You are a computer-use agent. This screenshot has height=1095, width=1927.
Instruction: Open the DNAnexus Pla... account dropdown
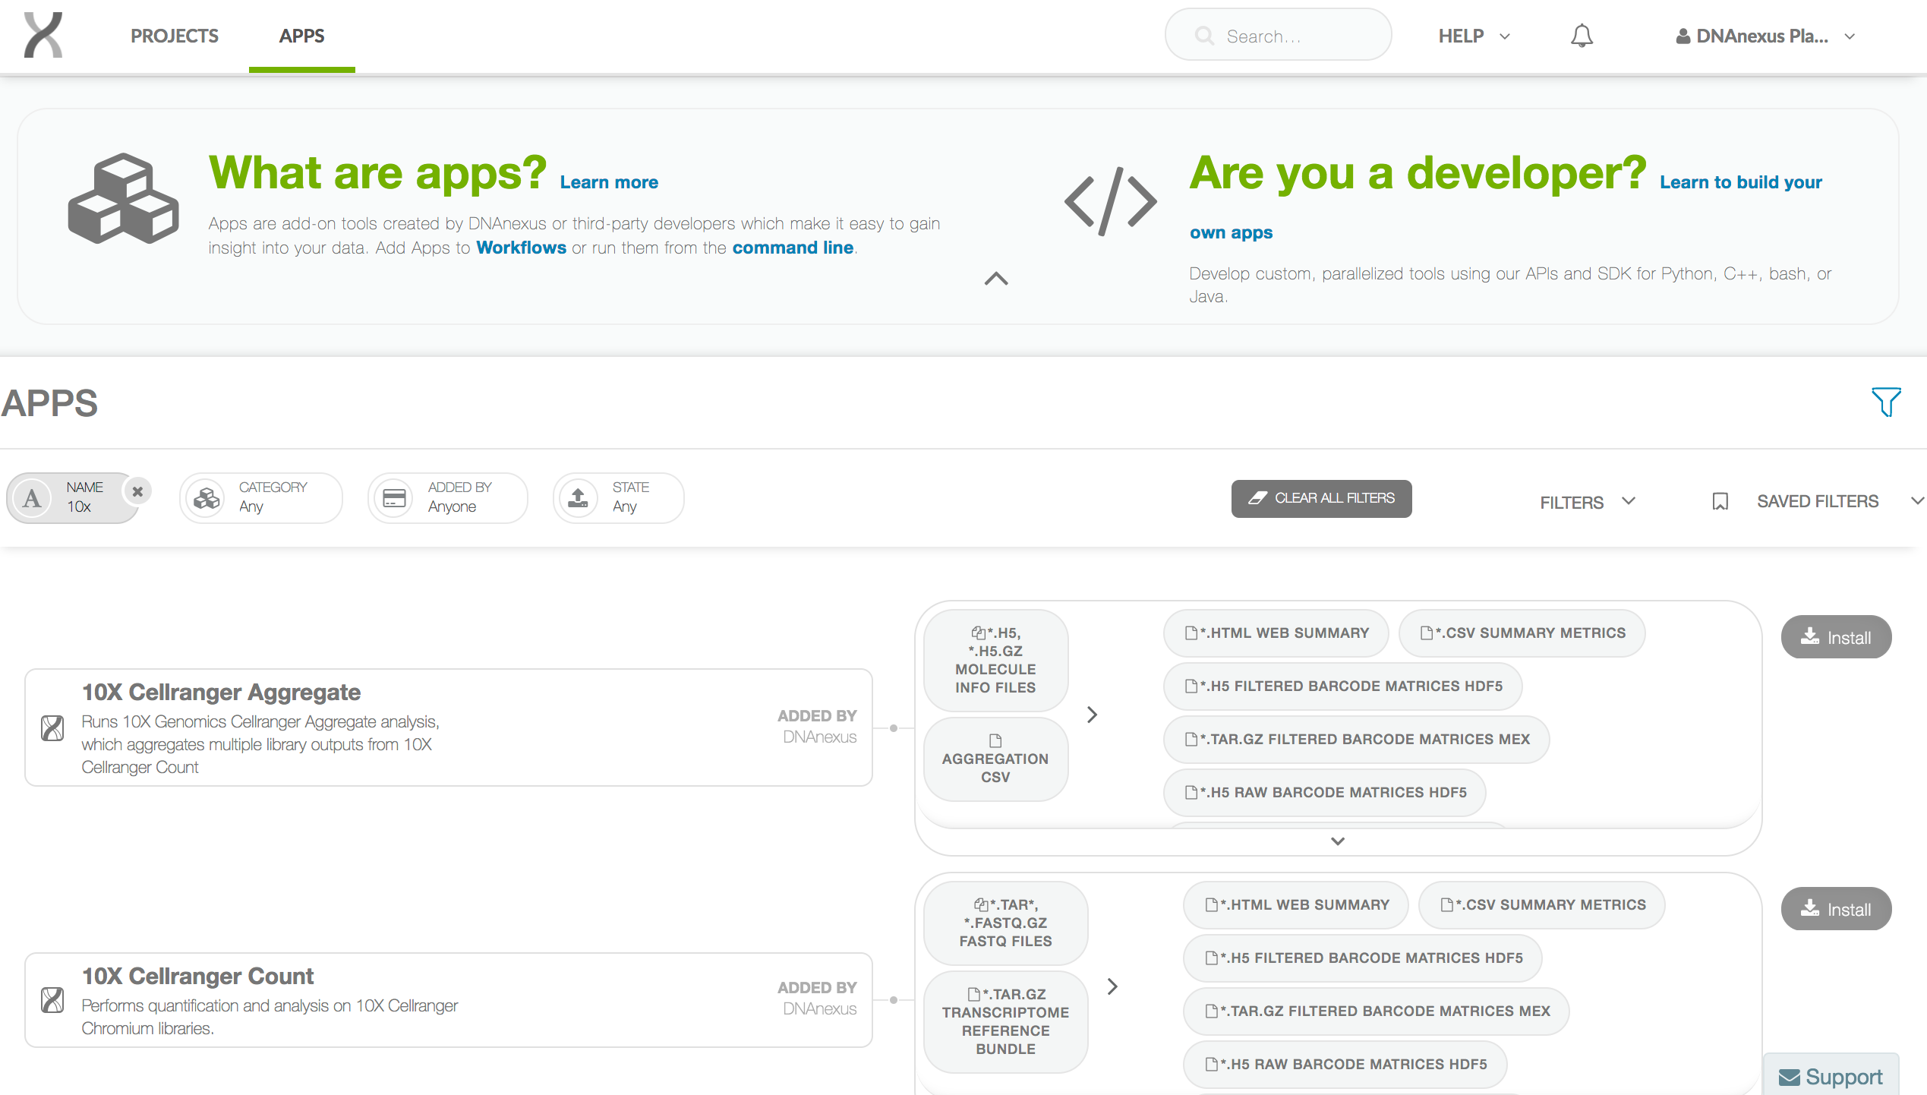pos(1766,36)
